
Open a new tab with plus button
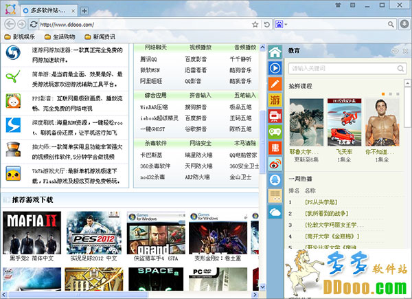[x=84, y=11]
